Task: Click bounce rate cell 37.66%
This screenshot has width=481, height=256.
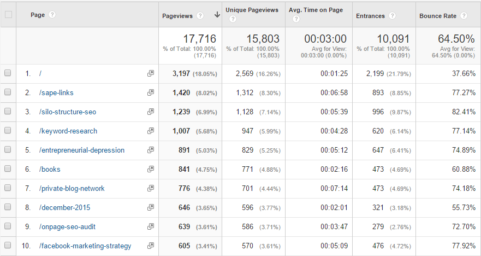Action: (464, 73)
